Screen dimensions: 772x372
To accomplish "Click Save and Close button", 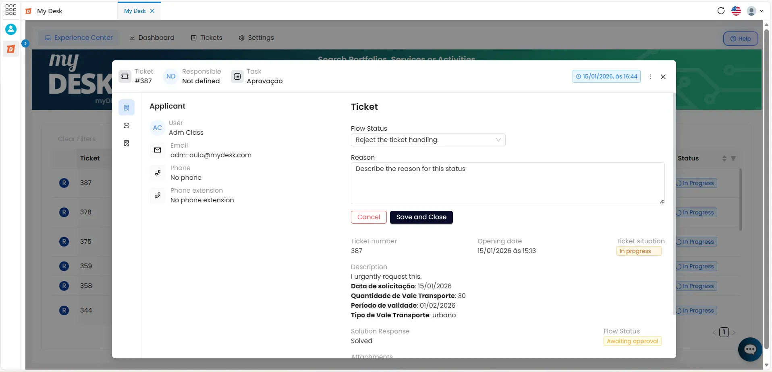I will [x=421, y=217].
